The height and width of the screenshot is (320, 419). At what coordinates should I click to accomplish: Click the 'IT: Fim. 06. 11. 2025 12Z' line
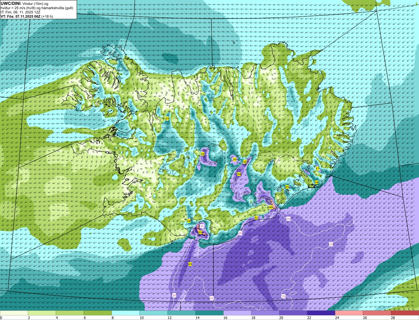point(21,12)
